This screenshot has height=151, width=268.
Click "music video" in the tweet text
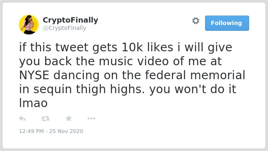tap(134, 61)
